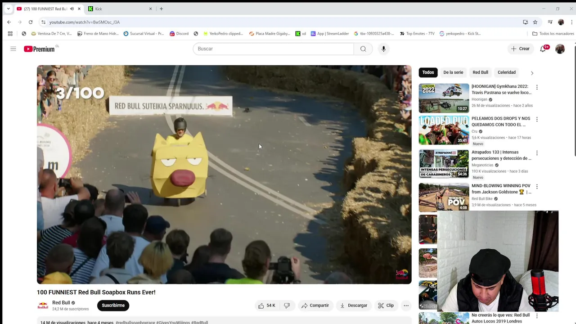
Task: Go to YouTube Premium home logo
Action: [x=39, y=49]
